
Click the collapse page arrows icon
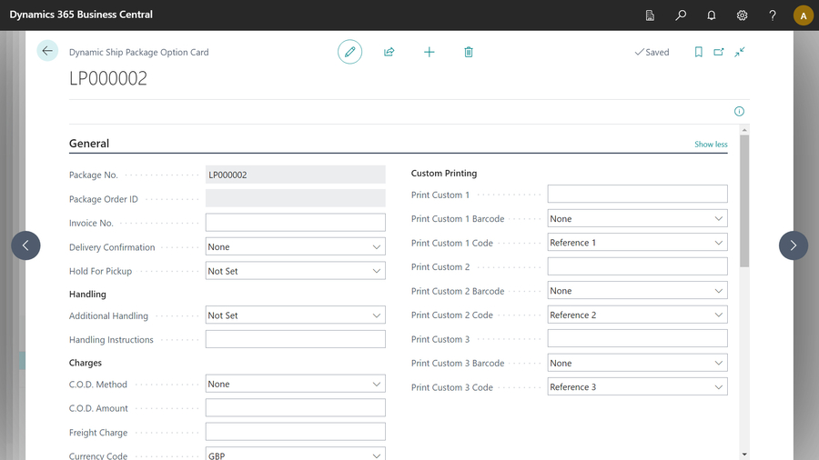pos(740,52)
